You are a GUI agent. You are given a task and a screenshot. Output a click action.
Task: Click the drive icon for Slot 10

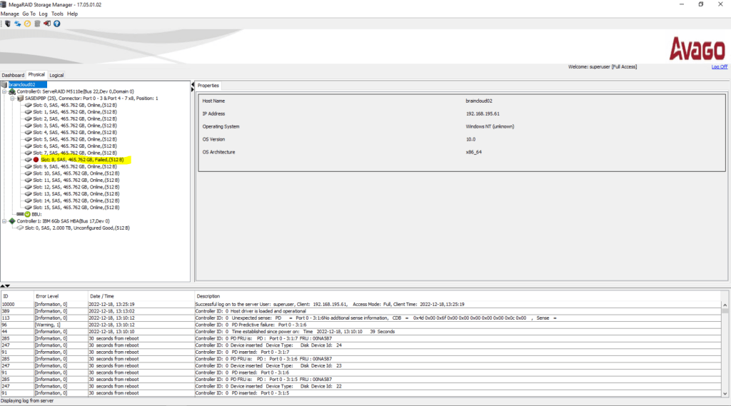[28, 173]
